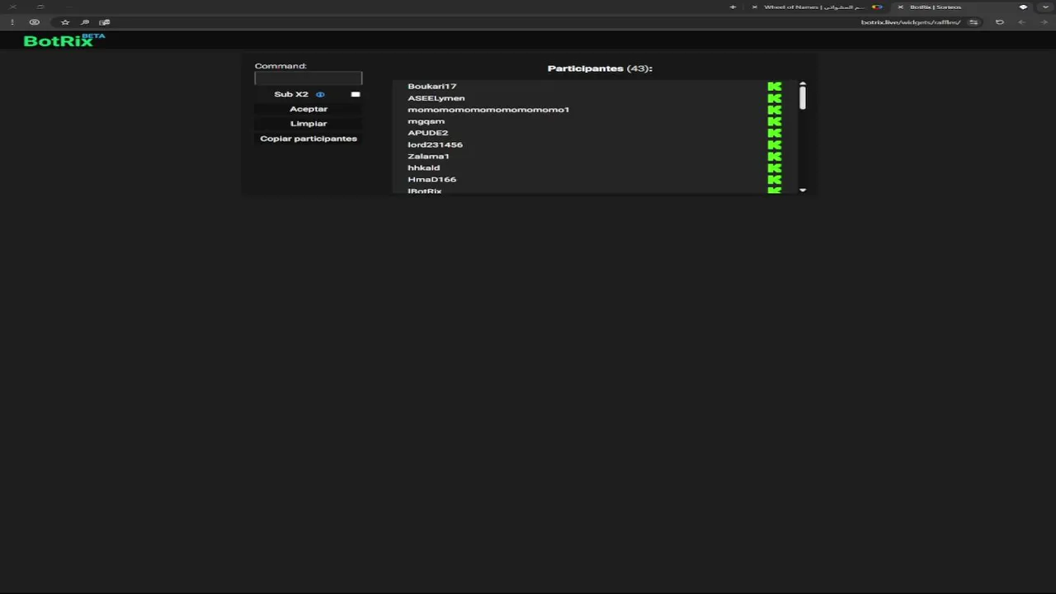1056x594 pixels.
Task: Click the BotRix BETA logo
Action: (64, 40)
